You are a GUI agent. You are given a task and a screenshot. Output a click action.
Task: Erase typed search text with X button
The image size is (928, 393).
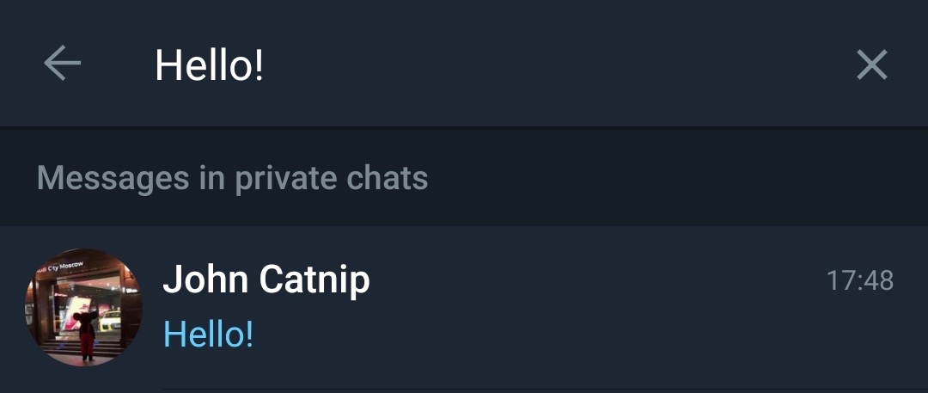[x=871, y=64]
